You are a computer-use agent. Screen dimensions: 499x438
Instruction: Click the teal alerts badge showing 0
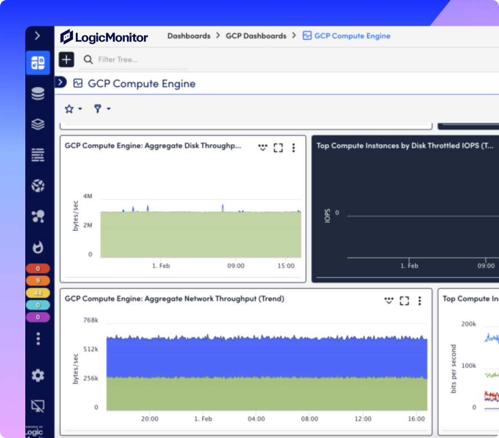coord(38,305)
